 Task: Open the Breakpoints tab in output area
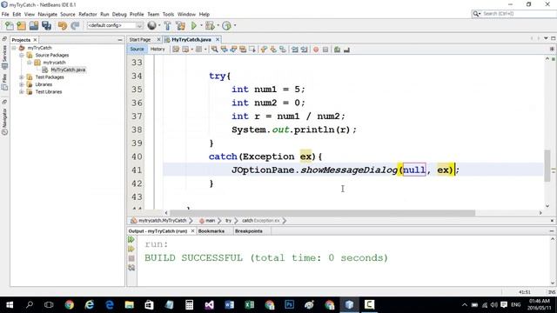pos(249,231)
